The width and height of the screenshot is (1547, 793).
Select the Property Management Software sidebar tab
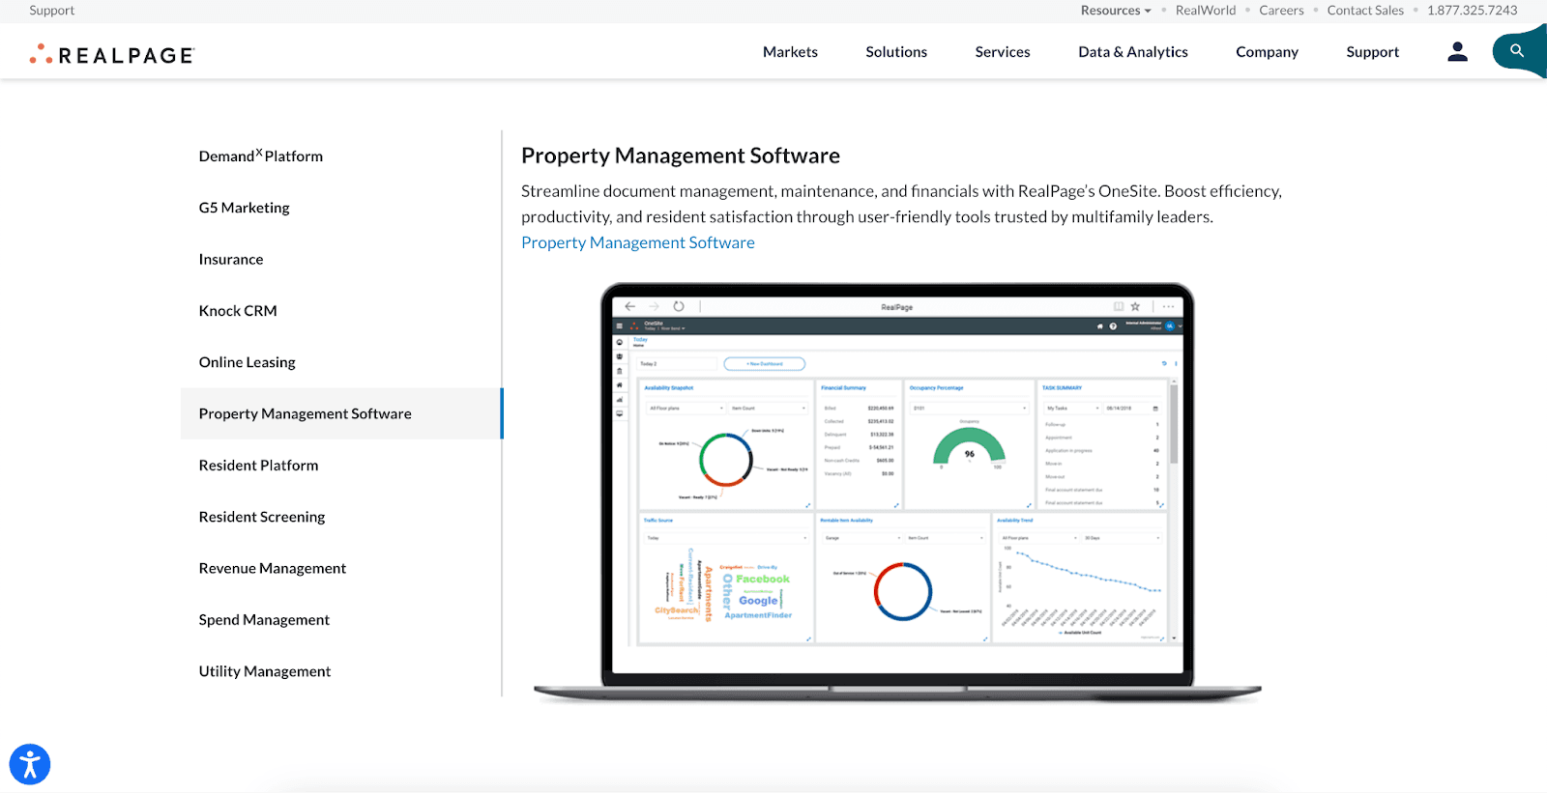(x=340, y=413)
